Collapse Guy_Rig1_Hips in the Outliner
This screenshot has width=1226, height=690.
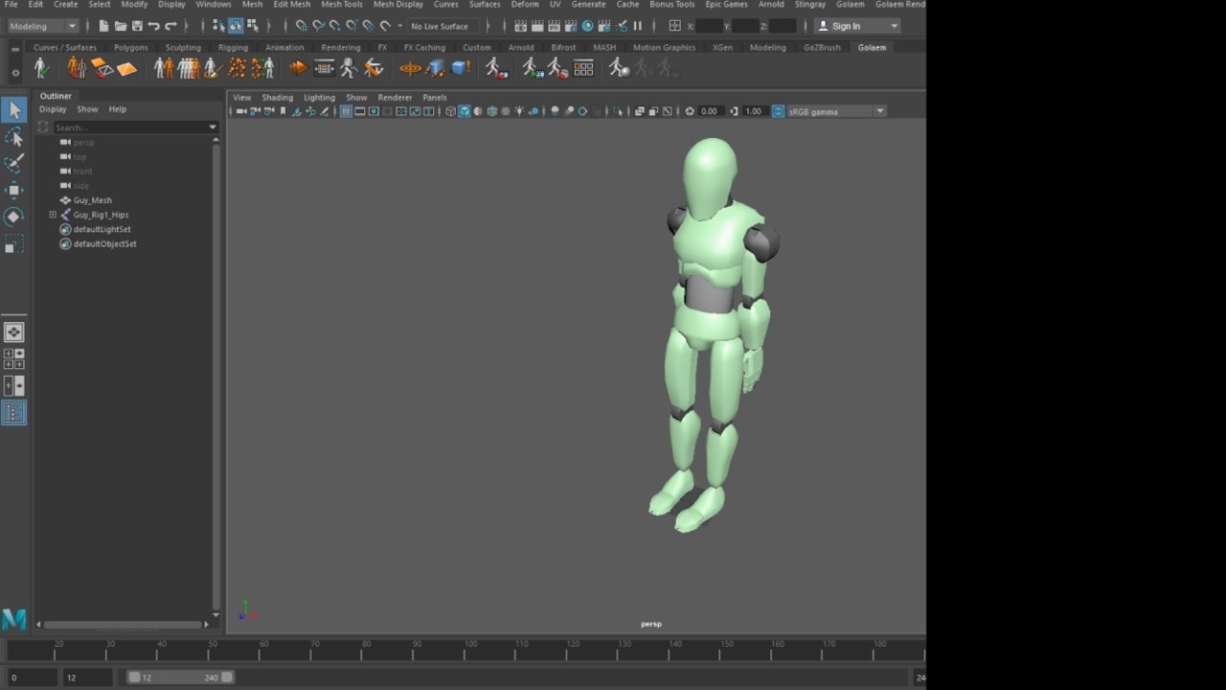click(53, 215)
